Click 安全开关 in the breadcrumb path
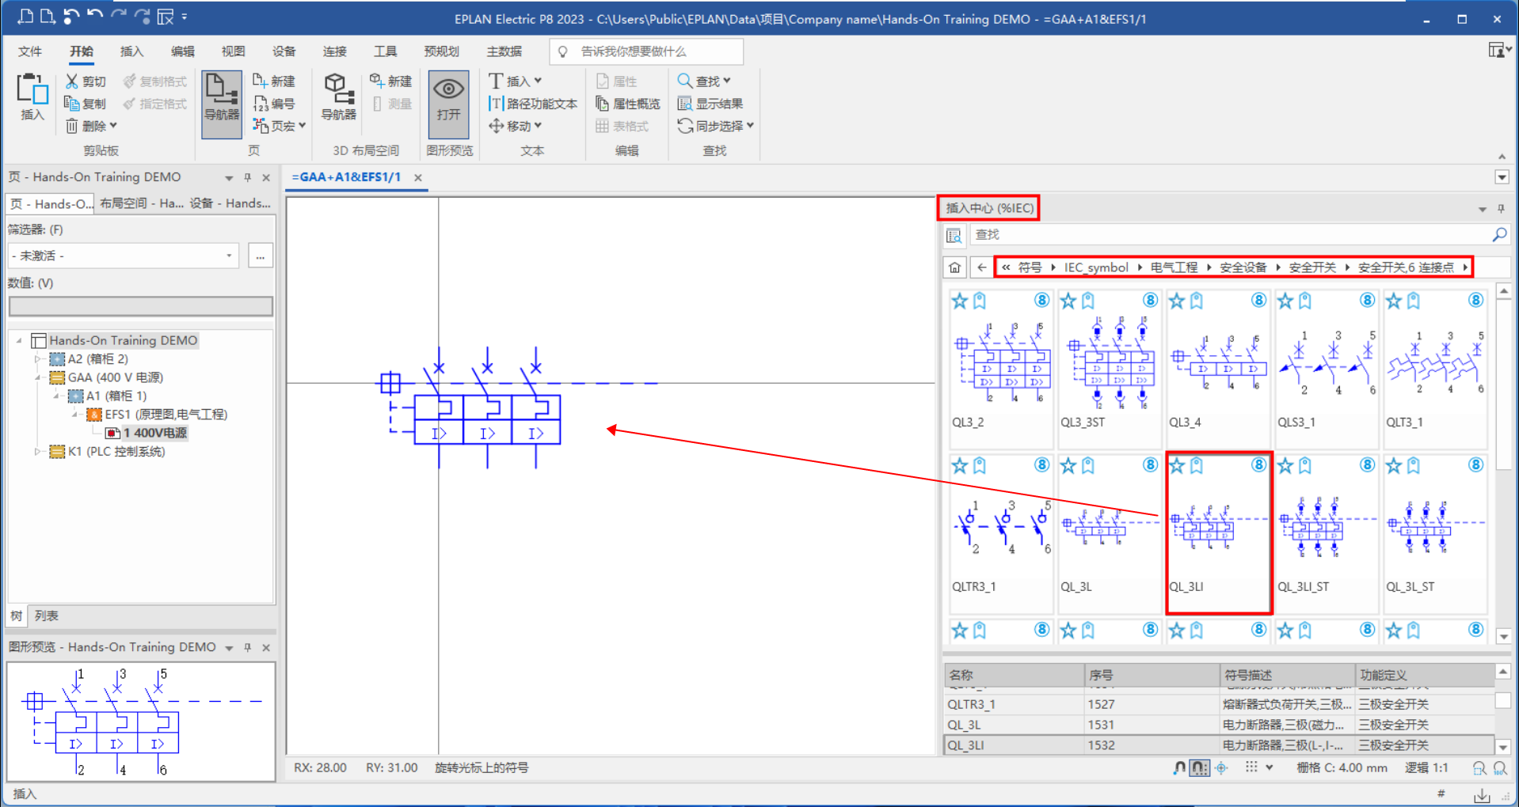The image size is (1519, 807). pos(1312,267)
